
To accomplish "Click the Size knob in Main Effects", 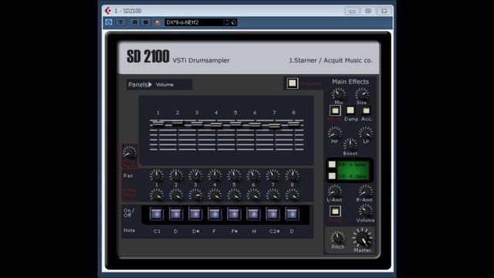I will pyautogui.click(x=362, y=93).
